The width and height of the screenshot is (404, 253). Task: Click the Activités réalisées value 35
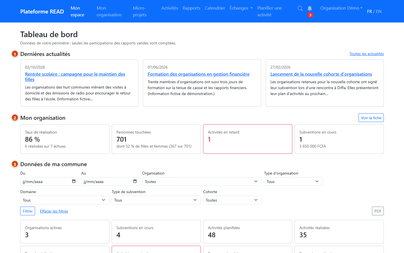pyautogui.click(x=303, y=235)
